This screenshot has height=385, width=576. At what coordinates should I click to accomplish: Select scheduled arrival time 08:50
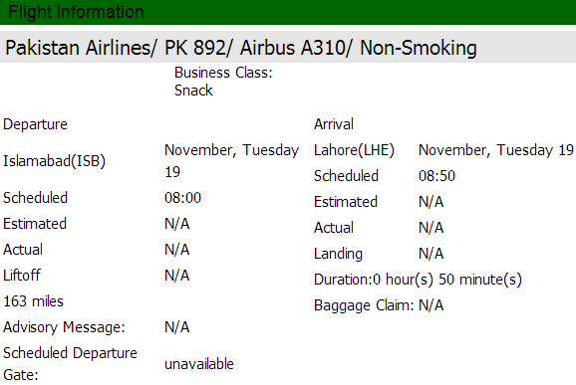[437, 176]
